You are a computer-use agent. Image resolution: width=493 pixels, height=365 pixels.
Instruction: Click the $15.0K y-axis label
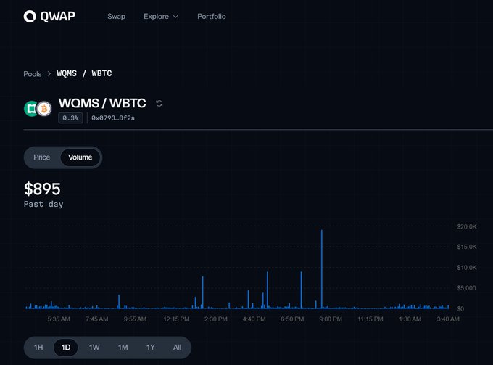(467, 247)
